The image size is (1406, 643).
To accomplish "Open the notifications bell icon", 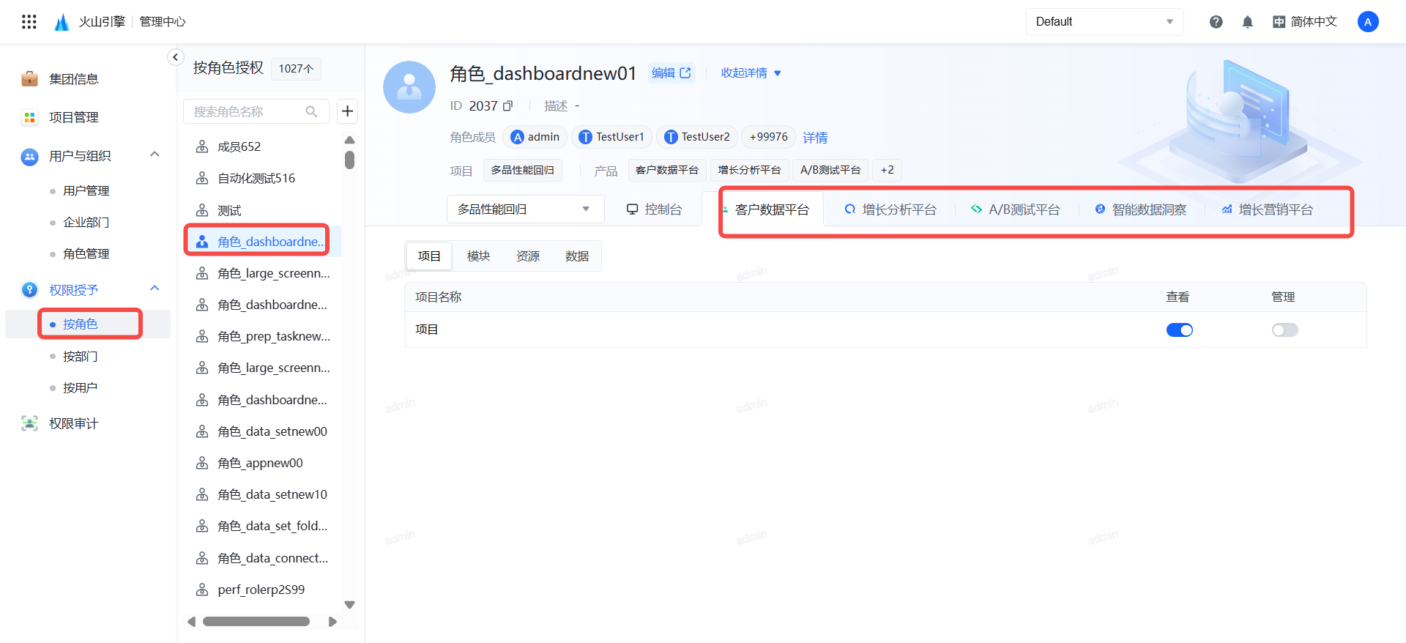I will pyautogui.click(x=1248, y=22).
